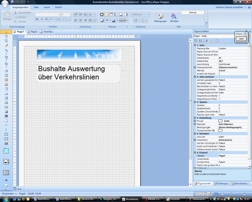
Task: Click the zoom in plus button
Action: (244, 194)
